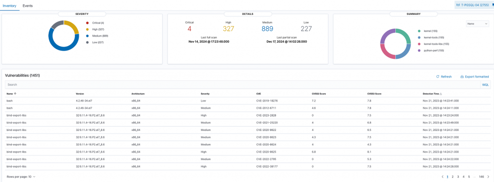Focus the vulnerabilities Search field

(x=243, y=85)
